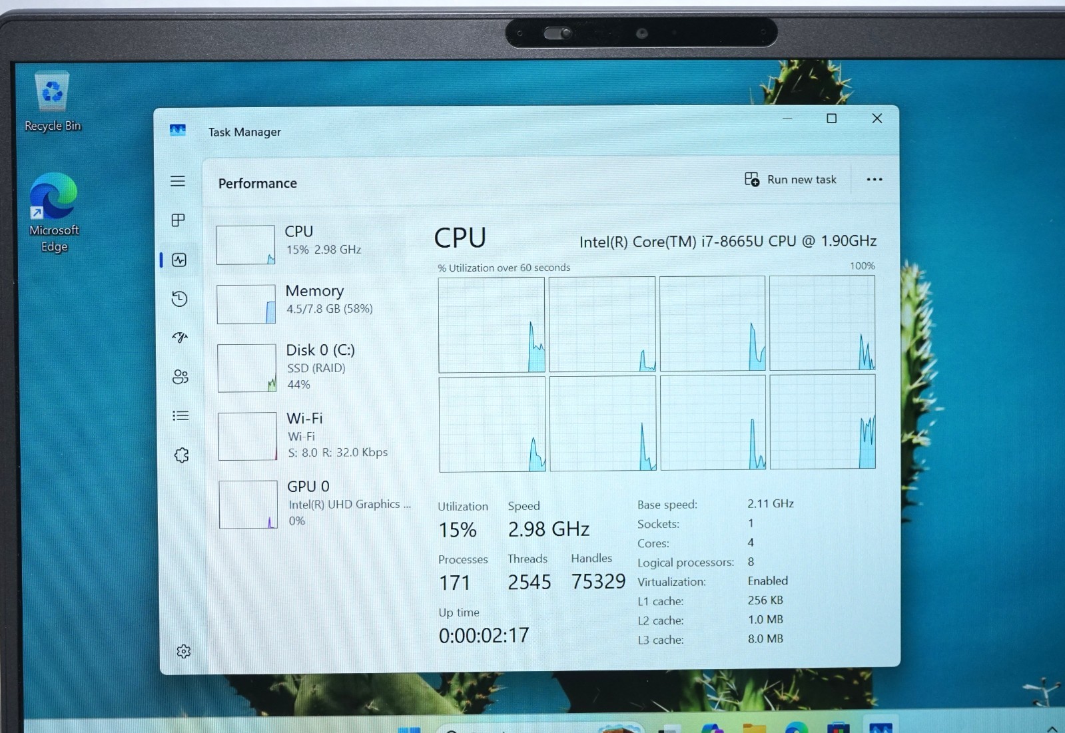Click the L3 cache 8.0 MB value

(x=765, y=638)
